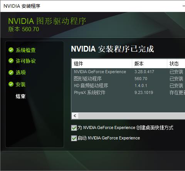
Task: Select the 许可协议 step
Action: pos(25,61)
